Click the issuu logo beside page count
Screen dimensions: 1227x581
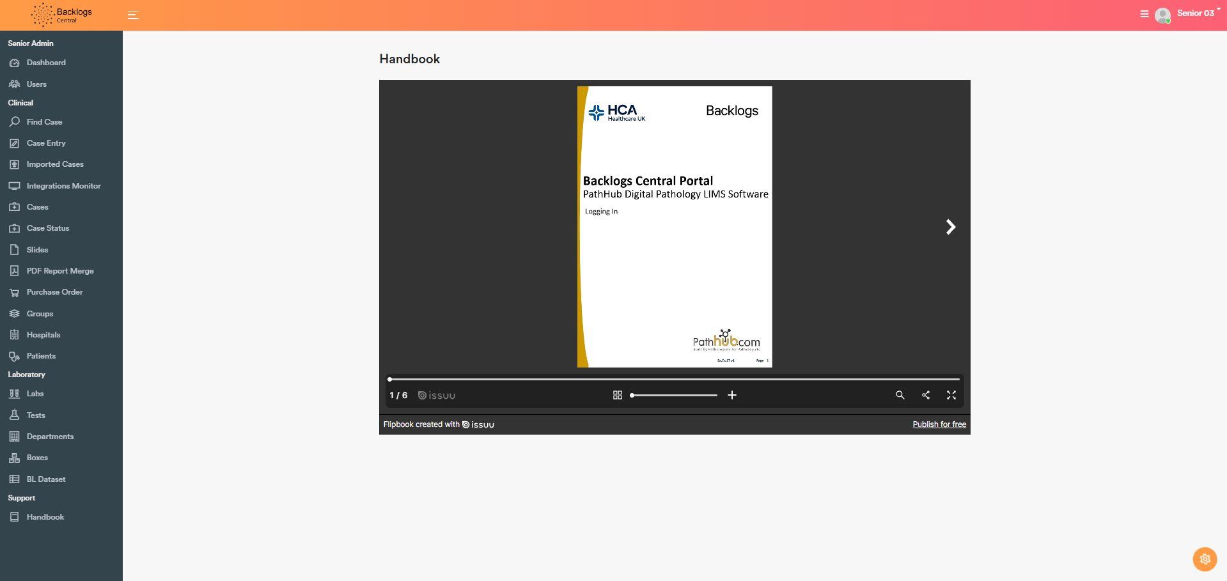coord(437,396)
